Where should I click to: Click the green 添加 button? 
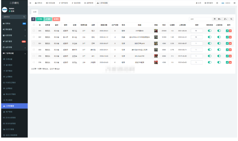pyautogui.click(x=40, y=19)
